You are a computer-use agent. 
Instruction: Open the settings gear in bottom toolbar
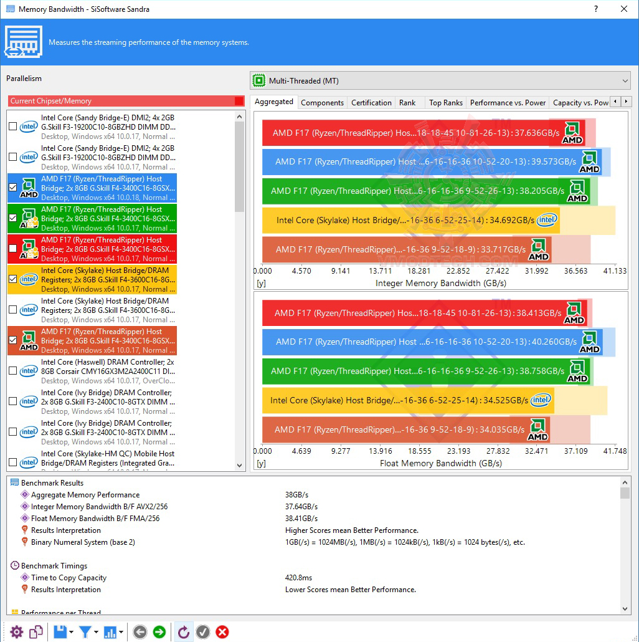click(x=16, y=632)
